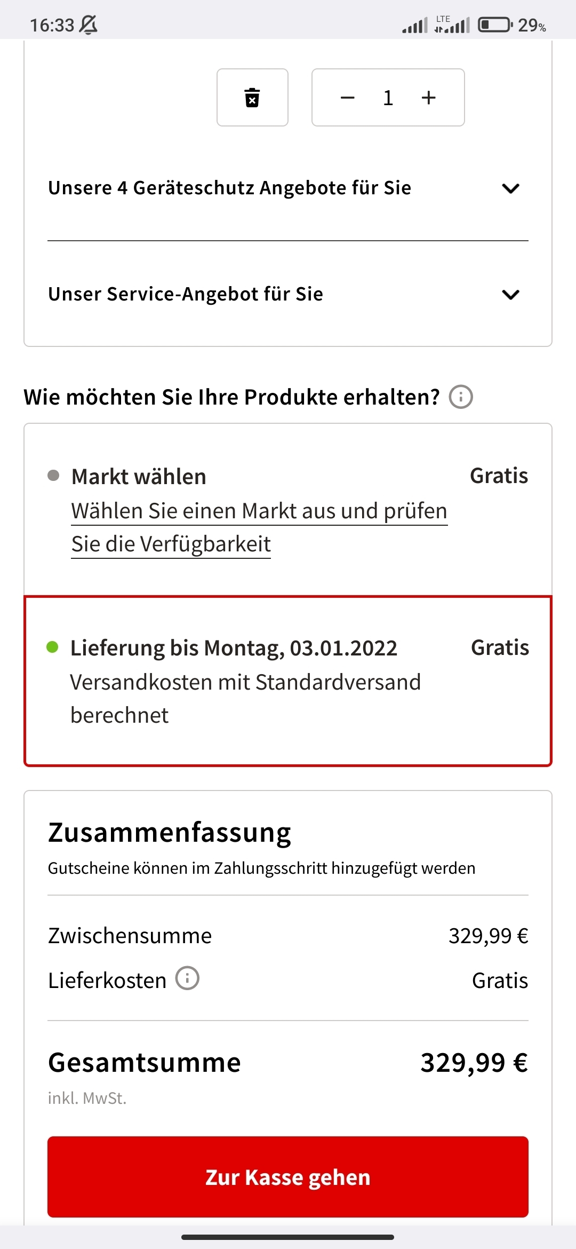Select the Markt wählen pickup option
Viewport: 576px width, 1249px height.
(288, 510)
